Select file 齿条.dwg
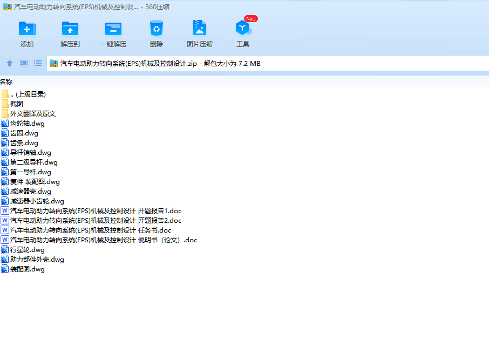Image resolution: width=489 pixels, height=361 pixels. (x=19, y=143)
